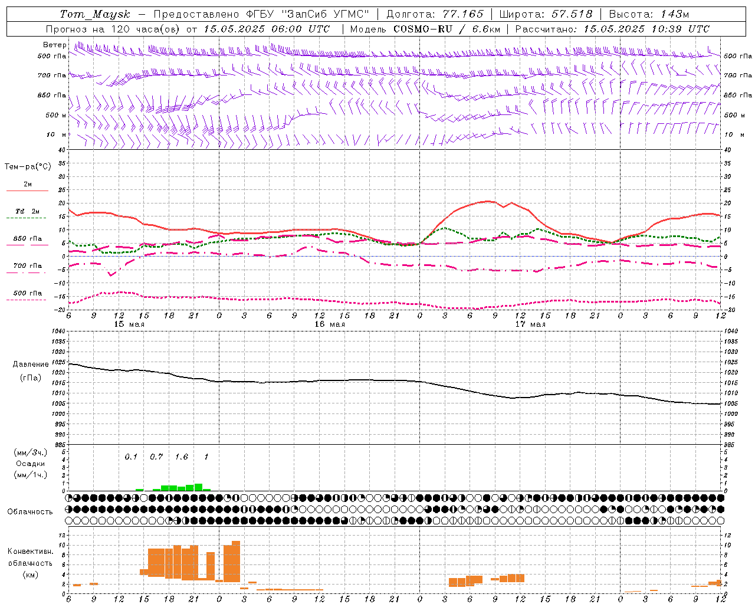This screenshot has width=755, height=604.
Task: Click the 'Широта: 57.518' latitude value
Action: point(546,14)
